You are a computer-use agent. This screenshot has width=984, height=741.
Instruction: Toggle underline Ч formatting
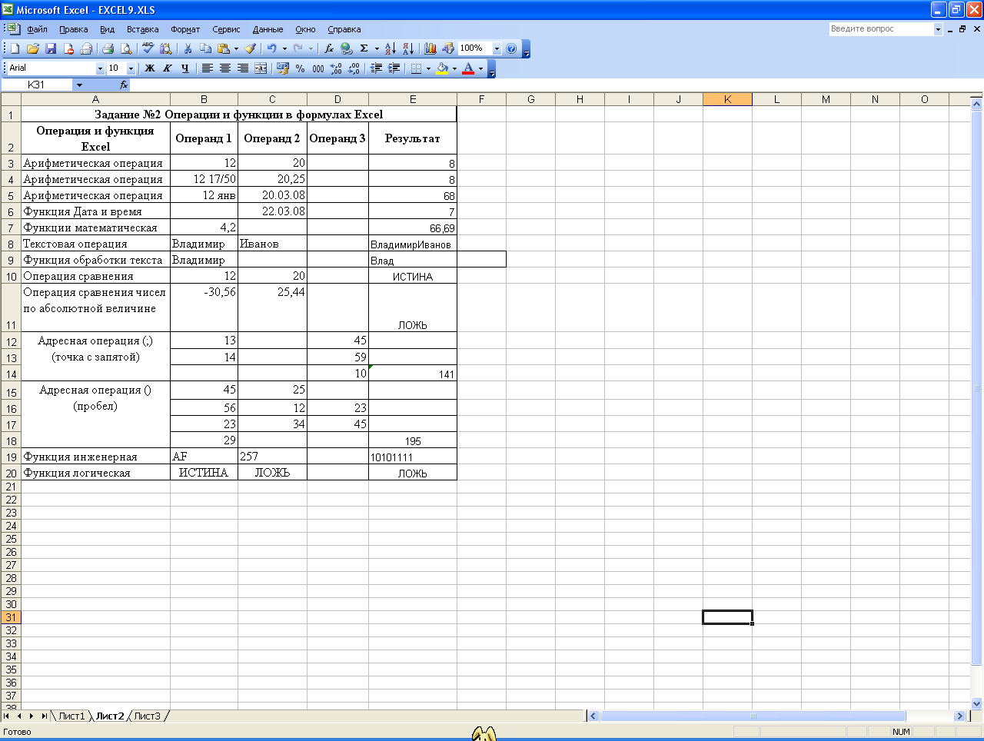point(184,68)
